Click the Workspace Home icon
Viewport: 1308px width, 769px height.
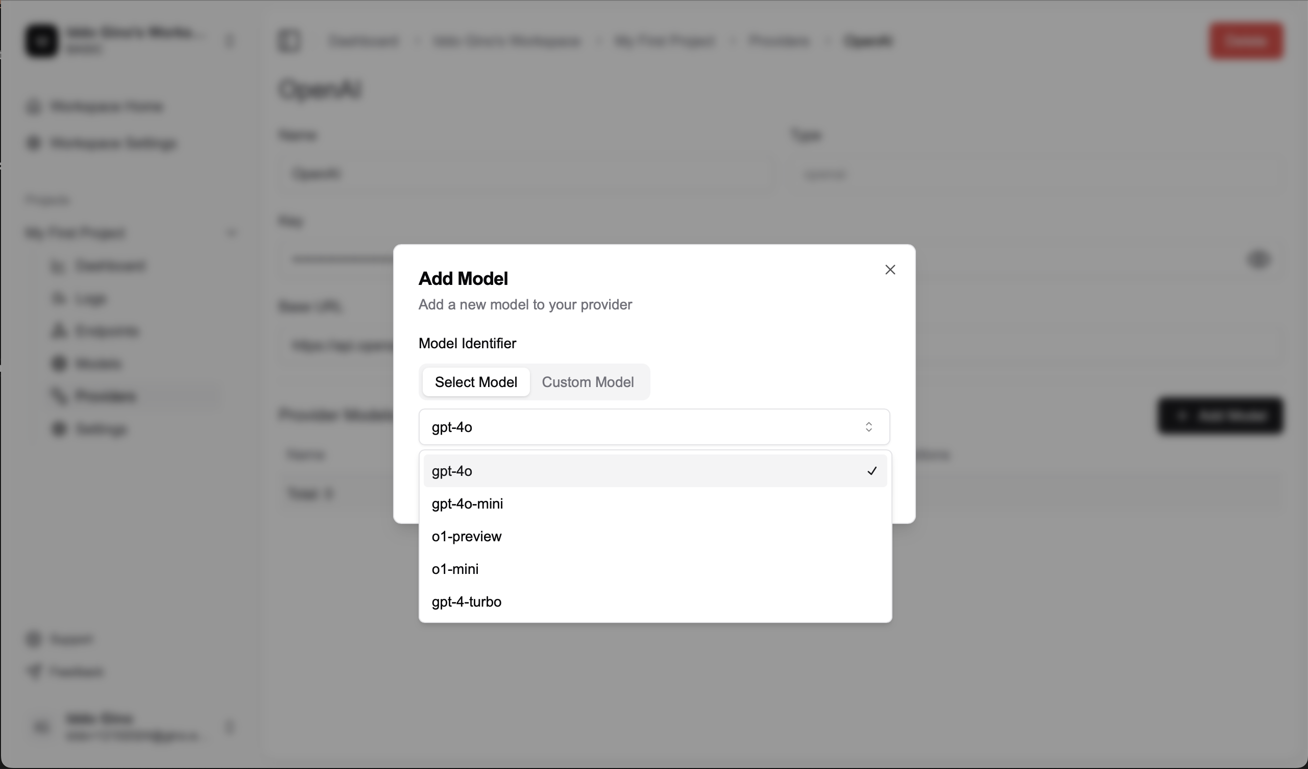[33, 106]
